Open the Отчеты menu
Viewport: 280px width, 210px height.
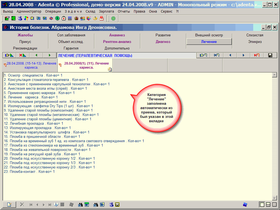click(124, 11)
